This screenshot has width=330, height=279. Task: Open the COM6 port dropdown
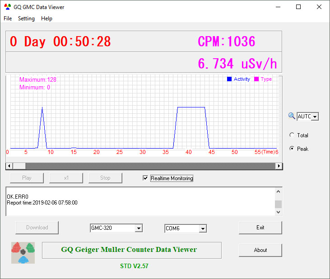click(203, 228)
